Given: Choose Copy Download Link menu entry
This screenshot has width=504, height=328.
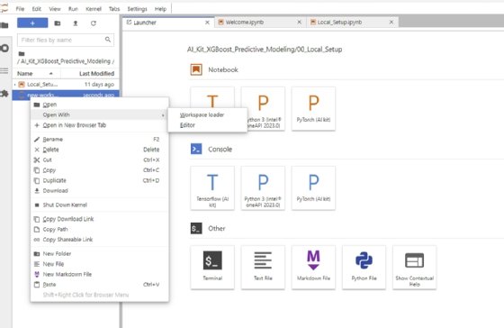Looking at the screenshot, I should click(x=100, y=219).
